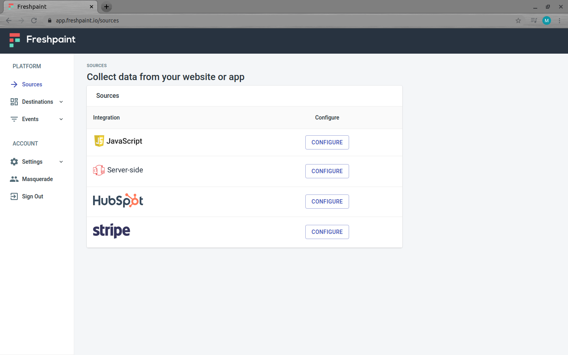The height and width of the screenshot is (355, 568).
Task: Go back using the browser back arrow
Action: [x=9, y=21]
